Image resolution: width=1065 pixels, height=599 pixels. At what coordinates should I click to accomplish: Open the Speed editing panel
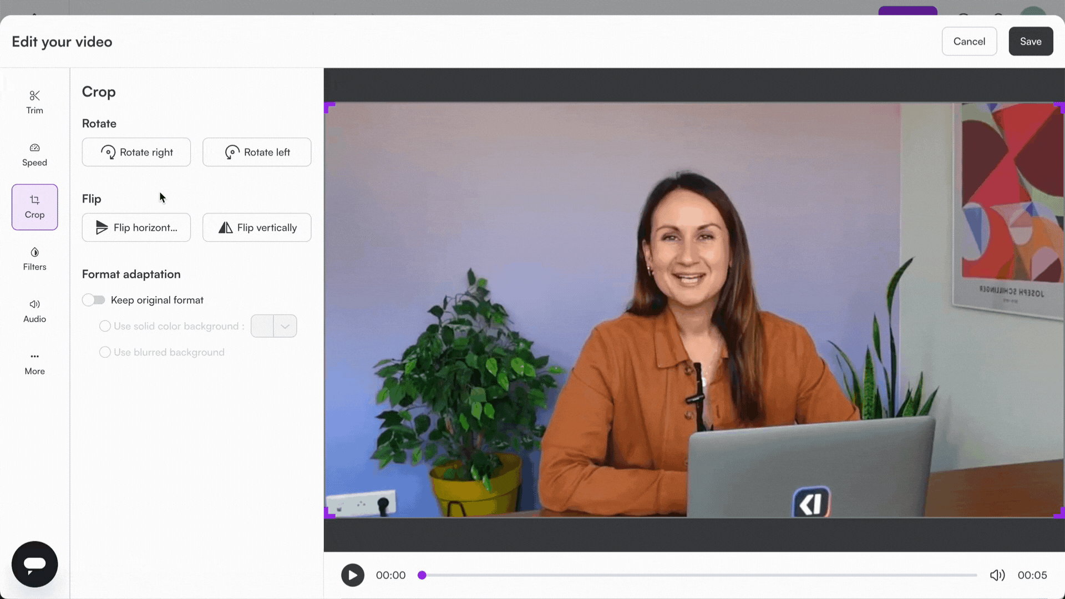34,154
